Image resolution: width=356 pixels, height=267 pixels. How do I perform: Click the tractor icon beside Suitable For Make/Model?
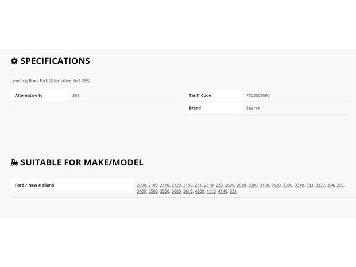(14, 162)
